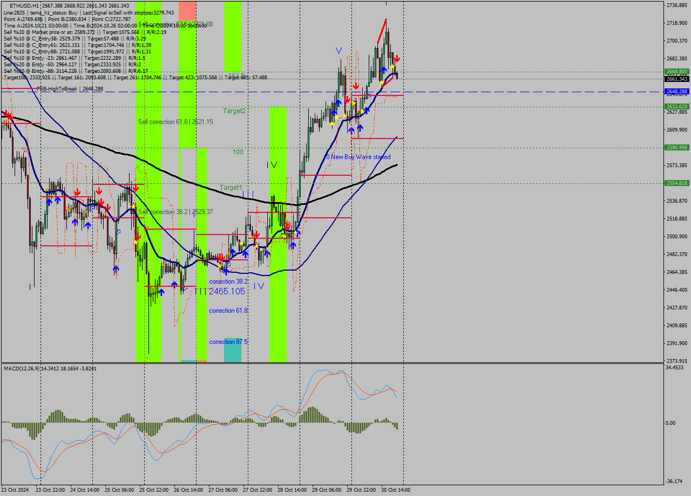Click the Sell %20 Market price line
Screen dimensions: 691x496
tap(85, 32)
